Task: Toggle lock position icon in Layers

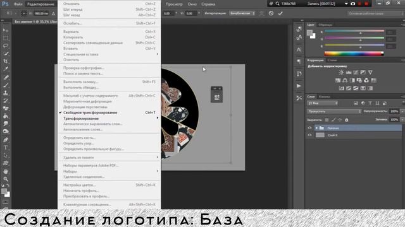Action: [x=340, y=120]
